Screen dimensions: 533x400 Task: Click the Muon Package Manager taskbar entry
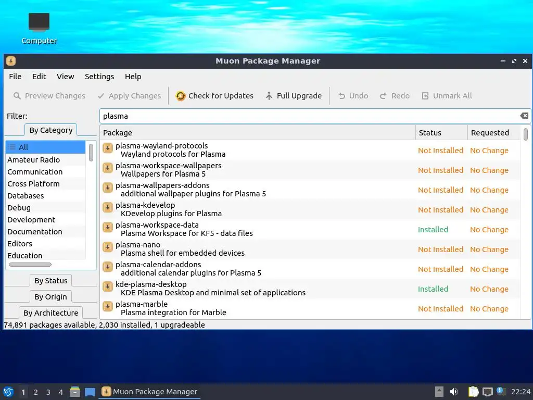149,392
